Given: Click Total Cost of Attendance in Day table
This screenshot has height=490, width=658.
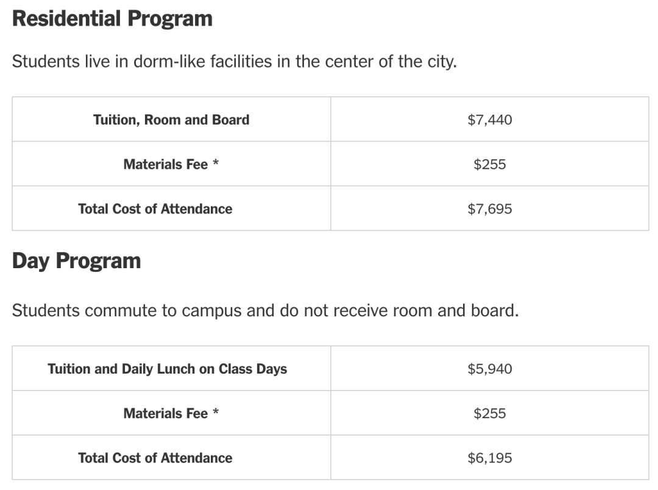Looking at the screenshot, I should 155,458.
